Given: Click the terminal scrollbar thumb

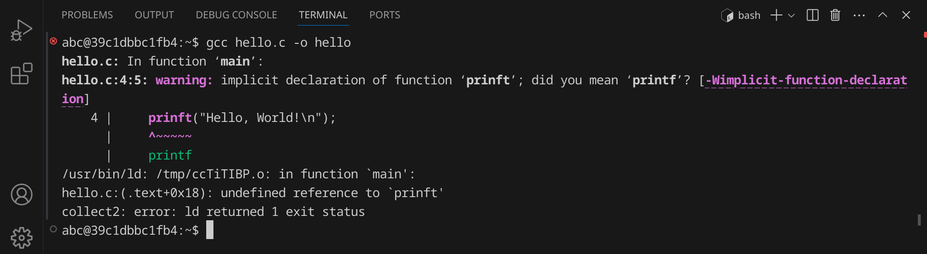Looking at the screenshot, I should pos(919,220).
